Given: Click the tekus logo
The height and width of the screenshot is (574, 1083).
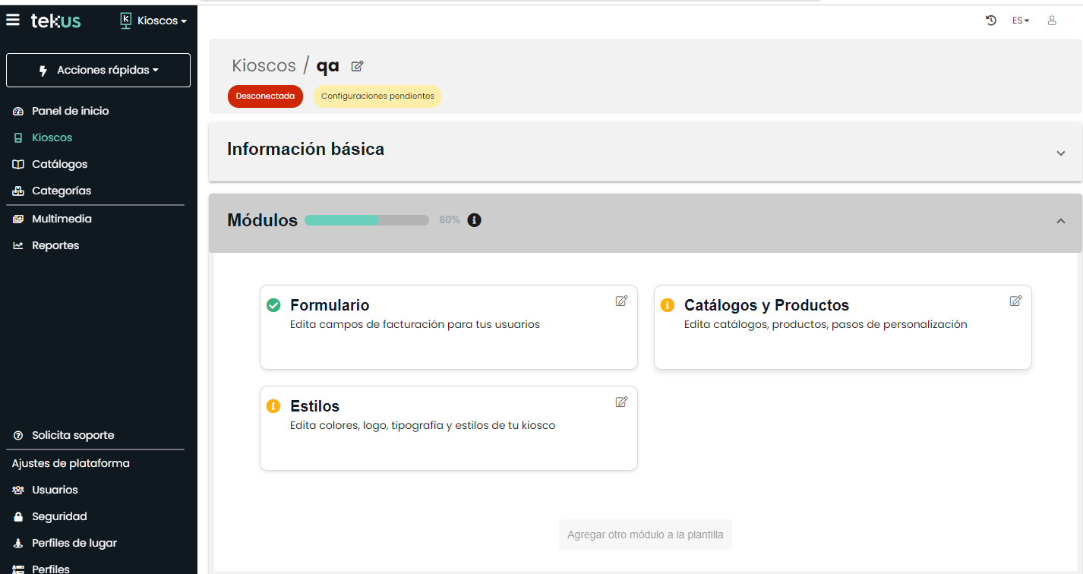Looking at the screenshot, I should click(55, 20).
